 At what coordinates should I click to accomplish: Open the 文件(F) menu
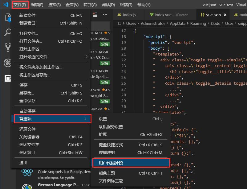20,5
